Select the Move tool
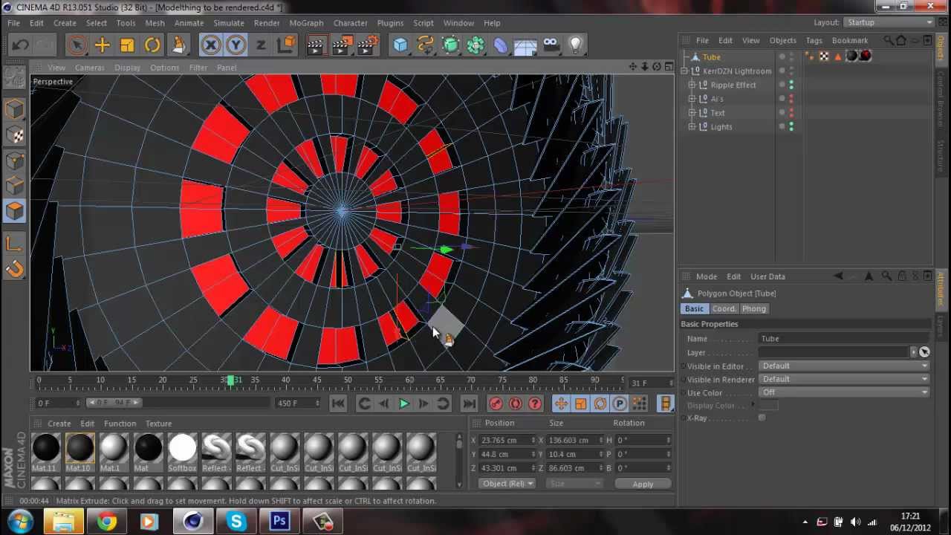Screen dimensions: 951x535 [x=102, y=45]
